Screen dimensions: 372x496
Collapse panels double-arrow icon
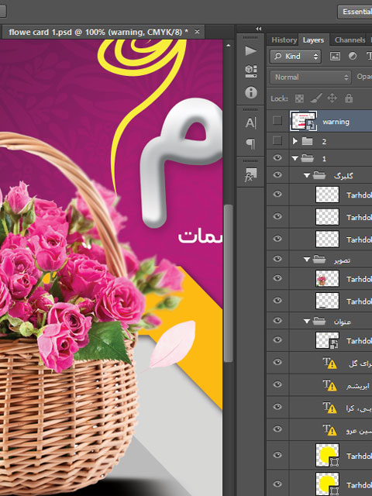coord(259,29)
